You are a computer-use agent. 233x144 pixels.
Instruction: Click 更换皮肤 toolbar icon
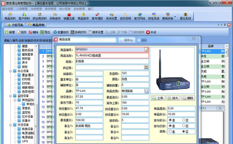point(168,16)
